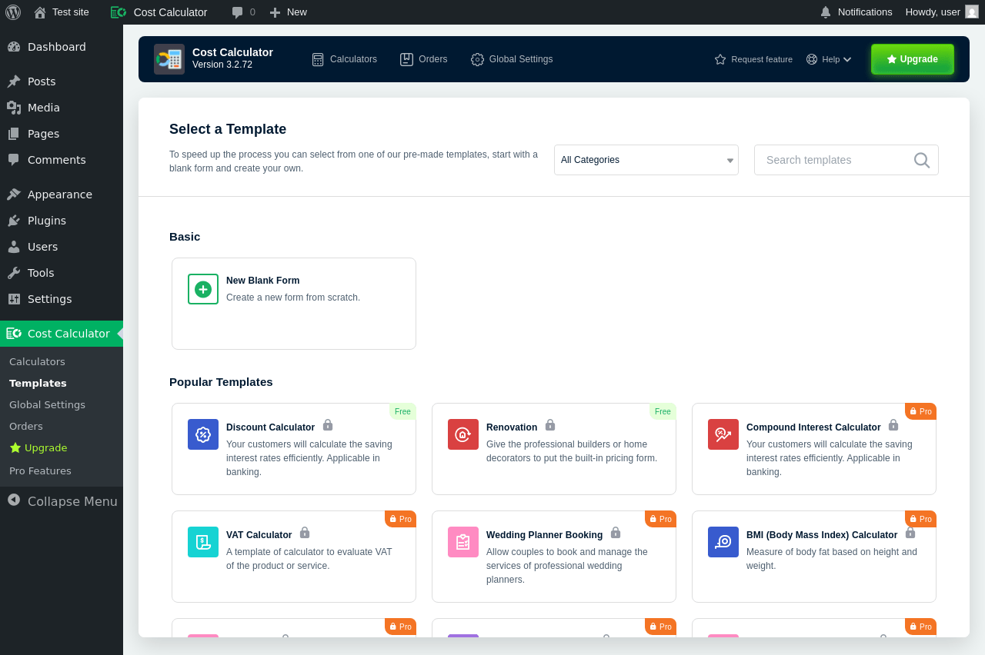The height and width of the screenshot is (655, 985).
Task: Open the All Categories dropdown
Action: click(x=646, y=160)
